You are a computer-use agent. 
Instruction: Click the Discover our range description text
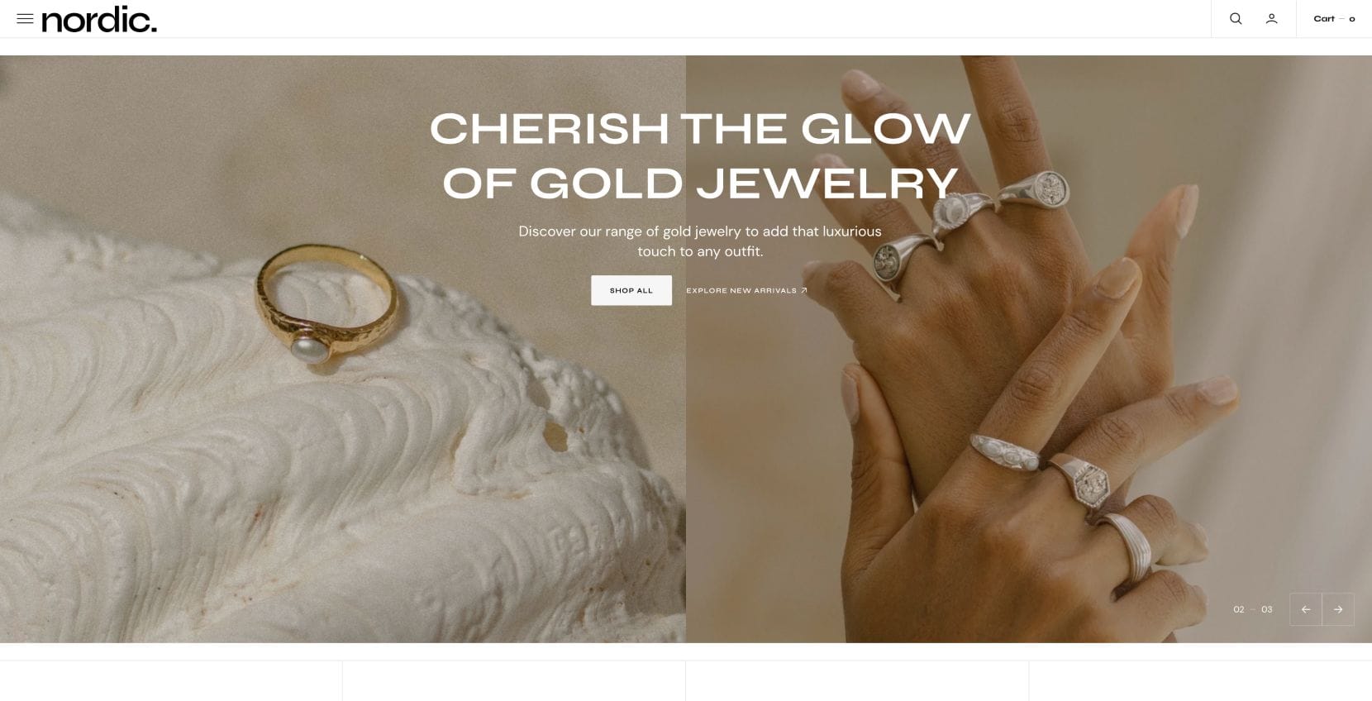pos(700,241)
